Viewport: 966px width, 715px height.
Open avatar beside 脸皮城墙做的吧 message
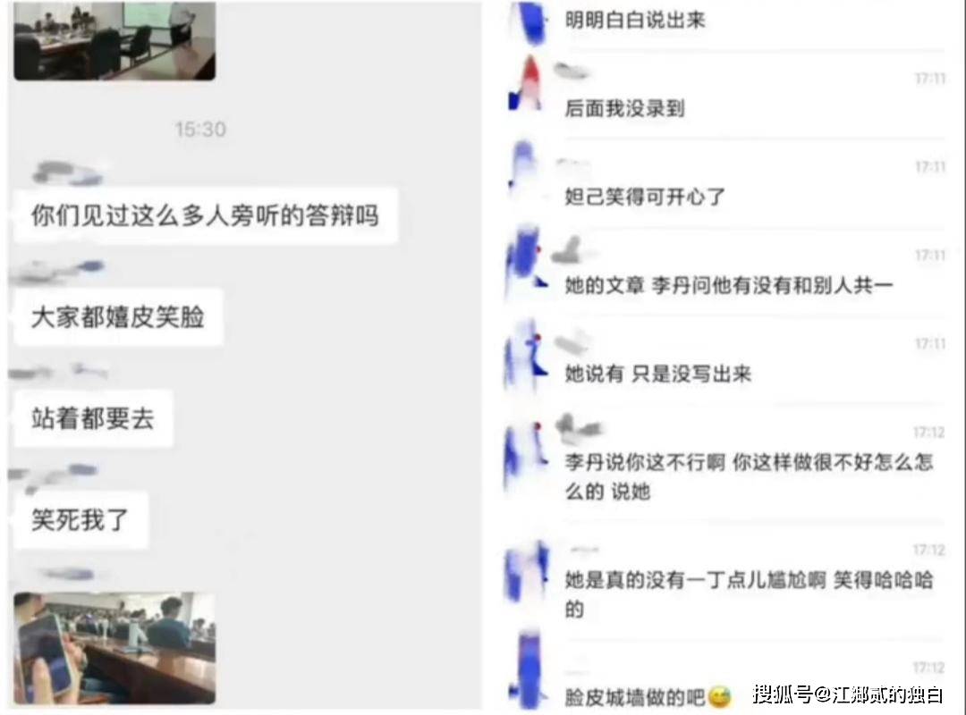(528, 669)
